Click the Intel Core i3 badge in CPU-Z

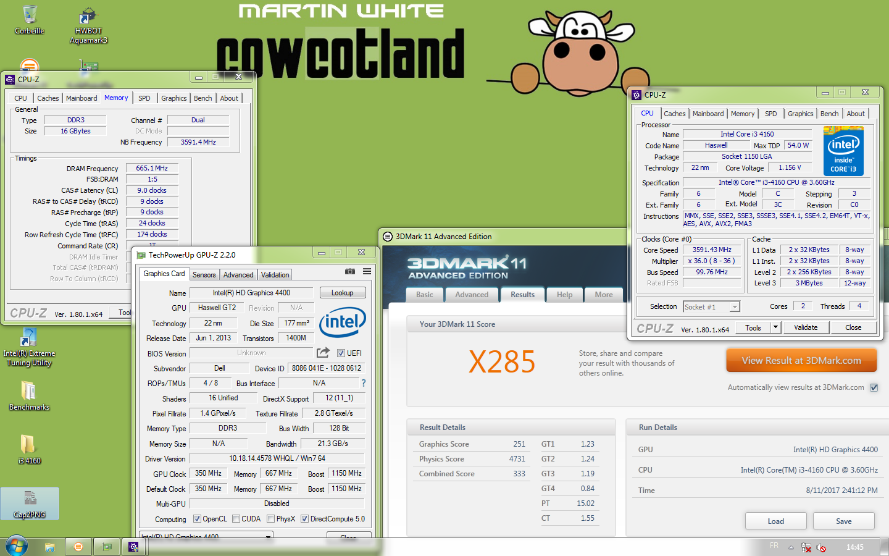click(x=843, y=151)
